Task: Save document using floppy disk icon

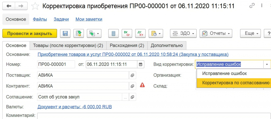Action: (65, 34)
